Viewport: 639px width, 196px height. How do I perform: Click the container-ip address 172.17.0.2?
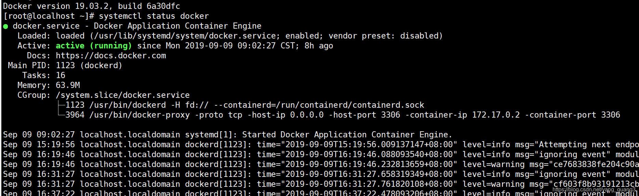point(496,115)
